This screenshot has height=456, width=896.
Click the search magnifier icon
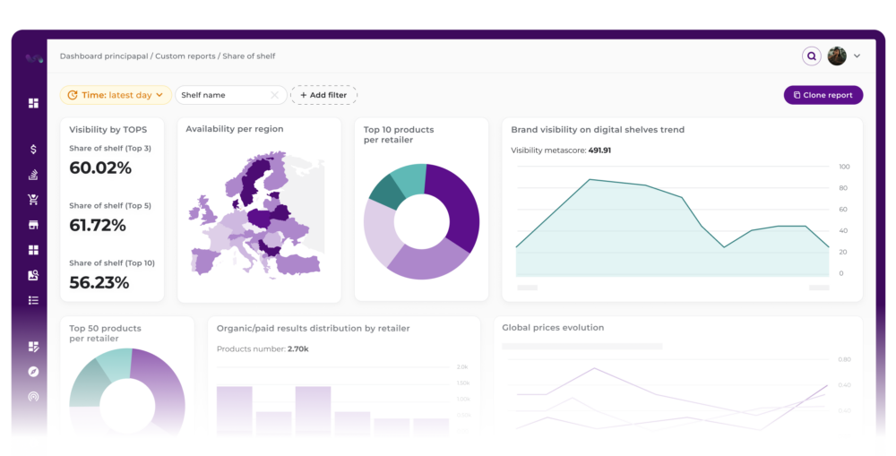(811, 56)
